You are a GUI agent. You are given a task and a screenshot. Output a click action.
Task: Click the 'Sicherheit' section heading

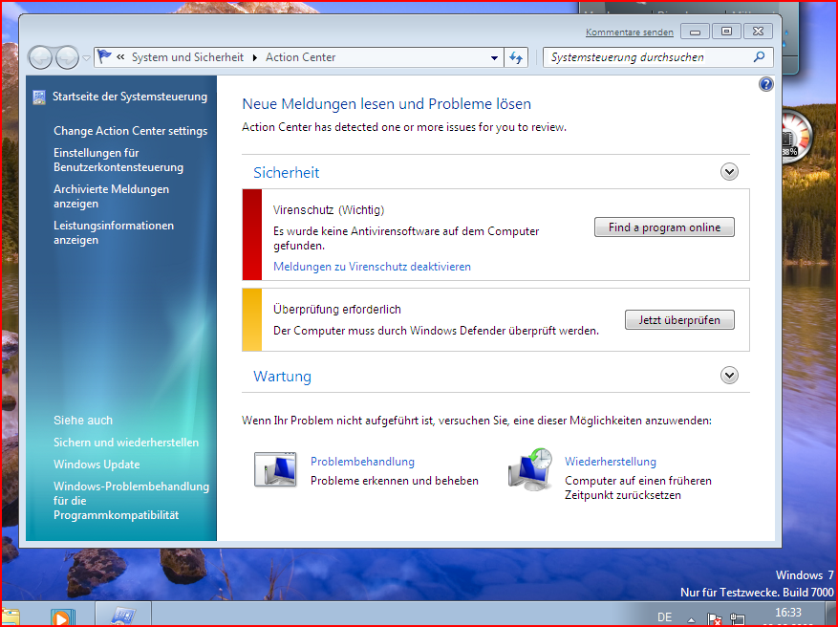click(287, 172)
